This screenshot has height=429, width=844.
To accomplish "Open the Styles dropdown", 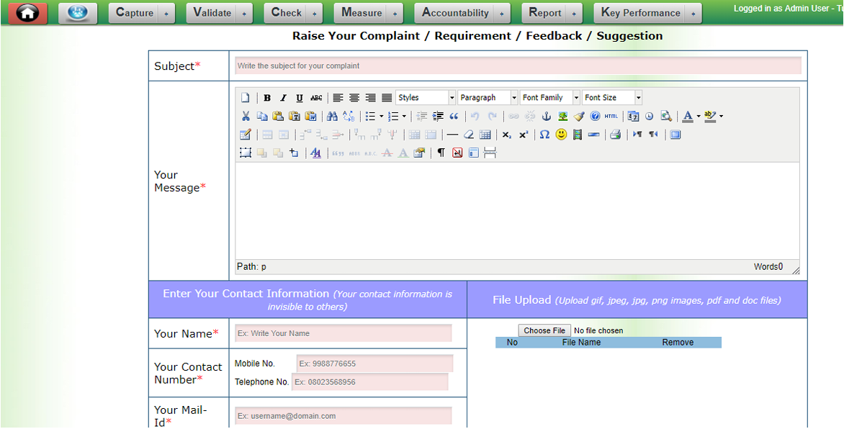I will click(x=426, y=98).
